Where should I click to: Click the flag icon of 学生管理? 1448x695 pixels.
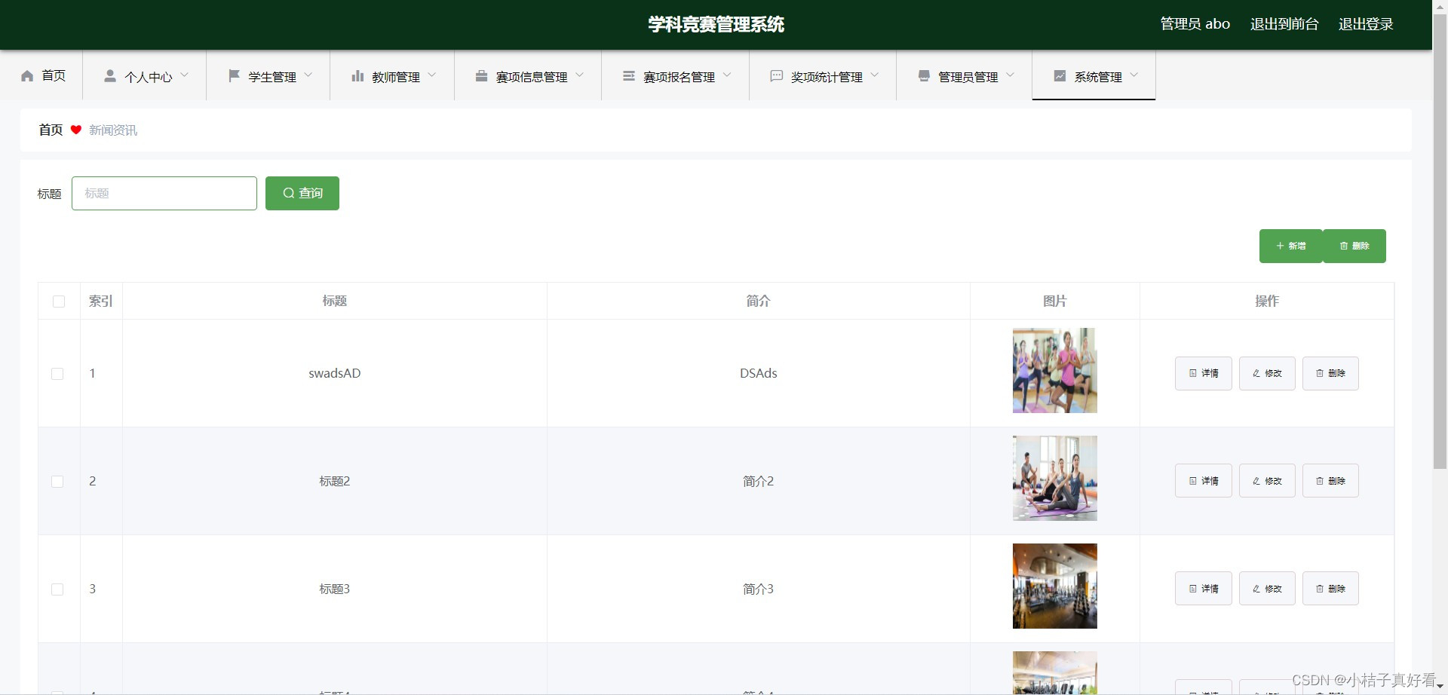234,76
